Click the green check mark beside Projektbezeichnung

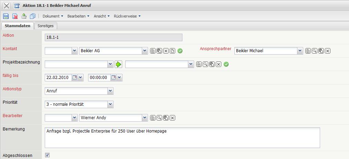pos(226,65)
